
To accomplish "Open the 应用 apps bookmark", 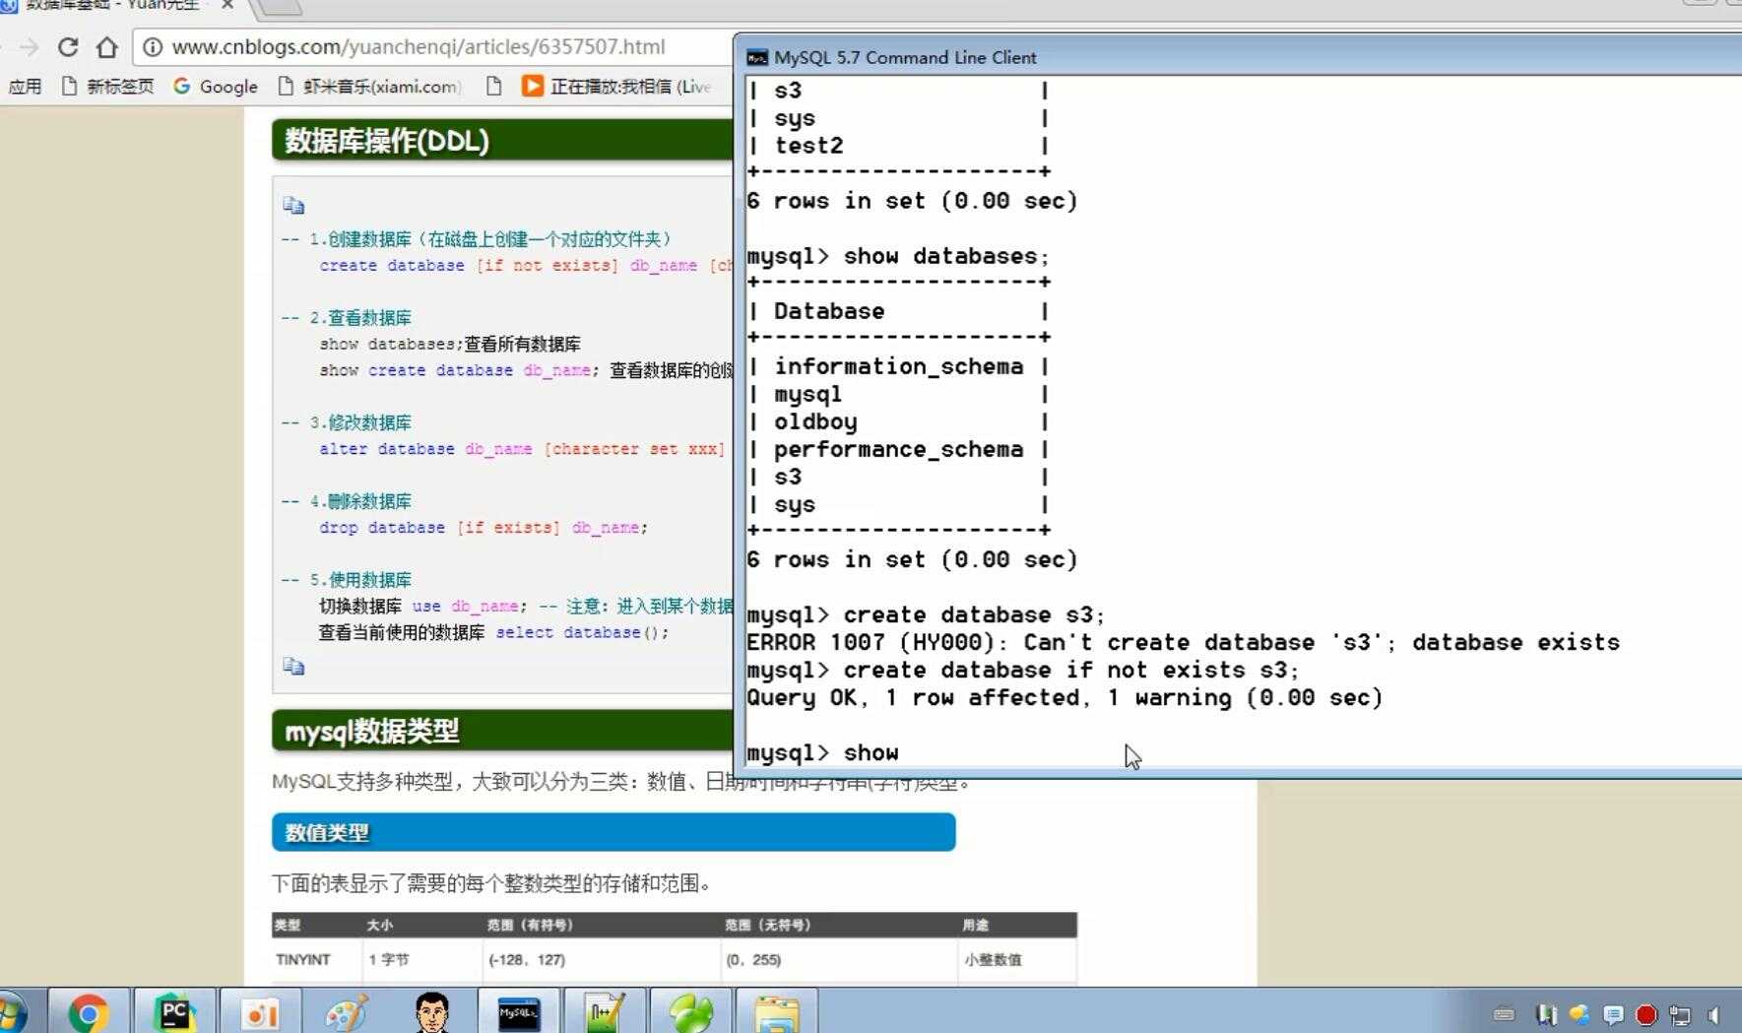I will pyautogui.click(x=25, y=87).
